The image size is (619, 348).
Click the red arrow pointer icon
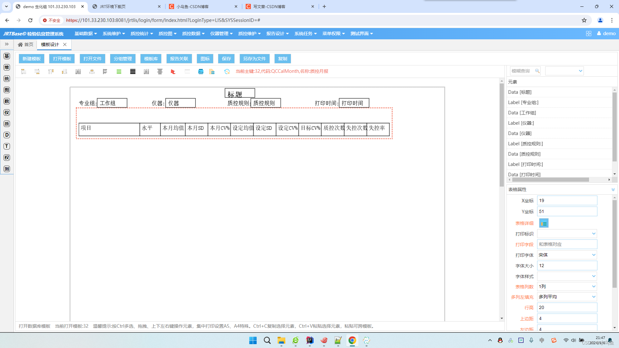pyautogui.click(x=173, y=72)
